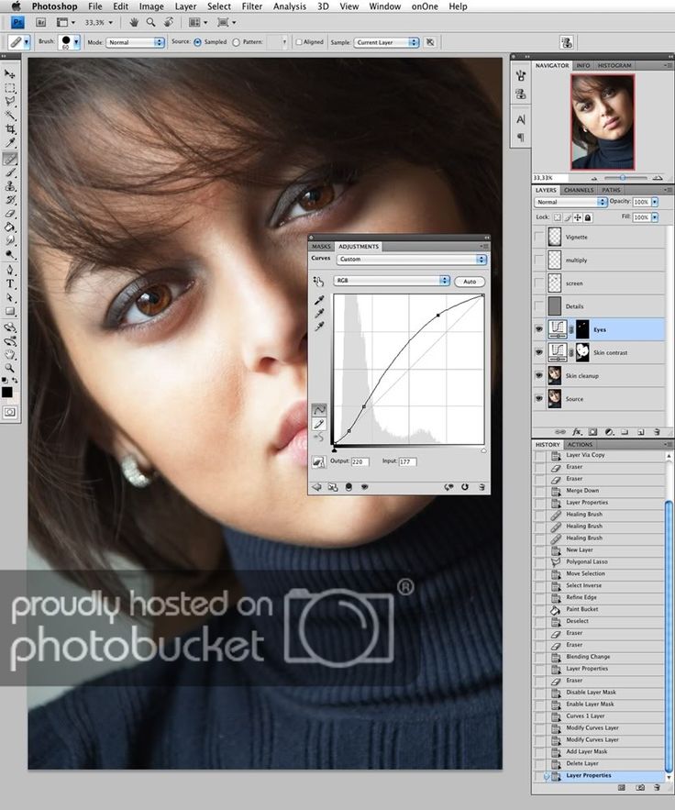This screenshot has height=810, width=675.
Task: Hide the Skin contrast layer
Action: [x=539, y=352]
